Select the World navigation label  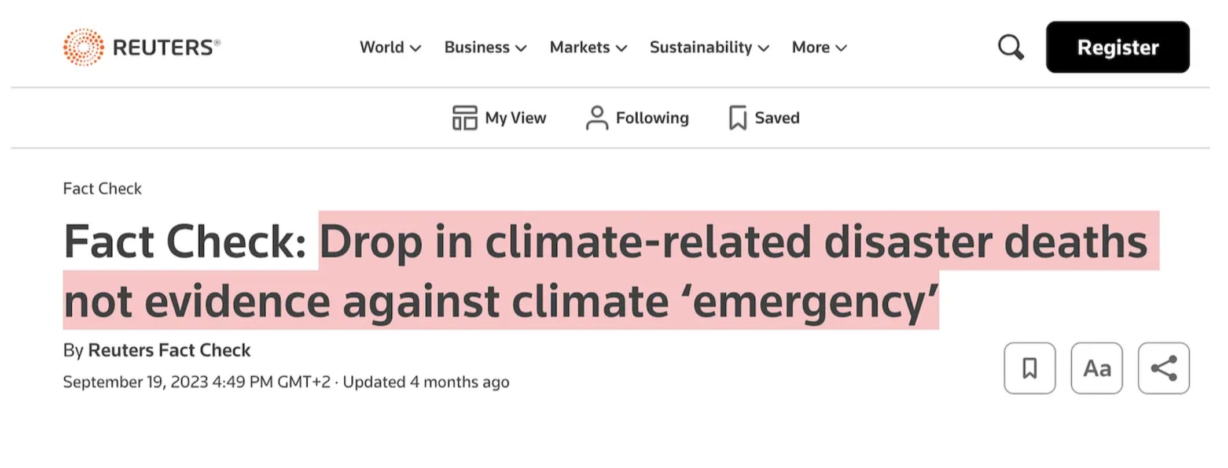click(381, 47)
